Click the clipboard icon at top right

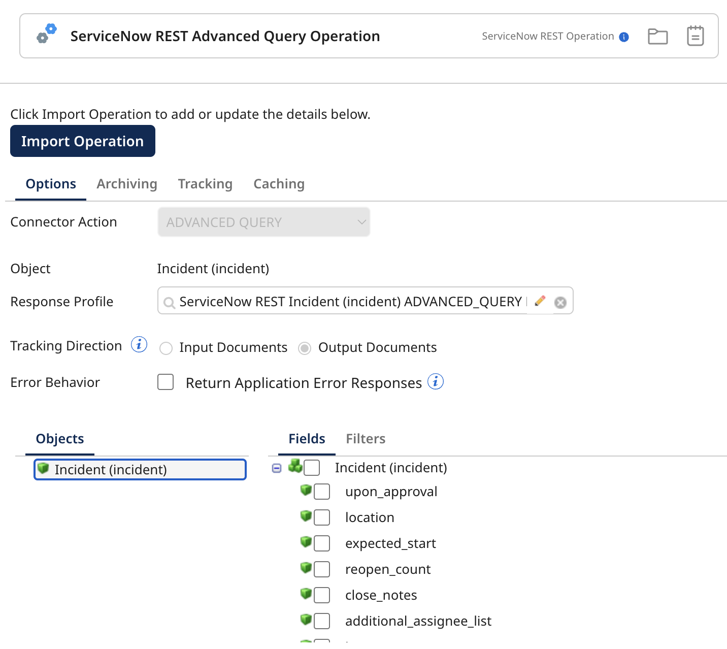pyautogui.click(x=695, y=36)
